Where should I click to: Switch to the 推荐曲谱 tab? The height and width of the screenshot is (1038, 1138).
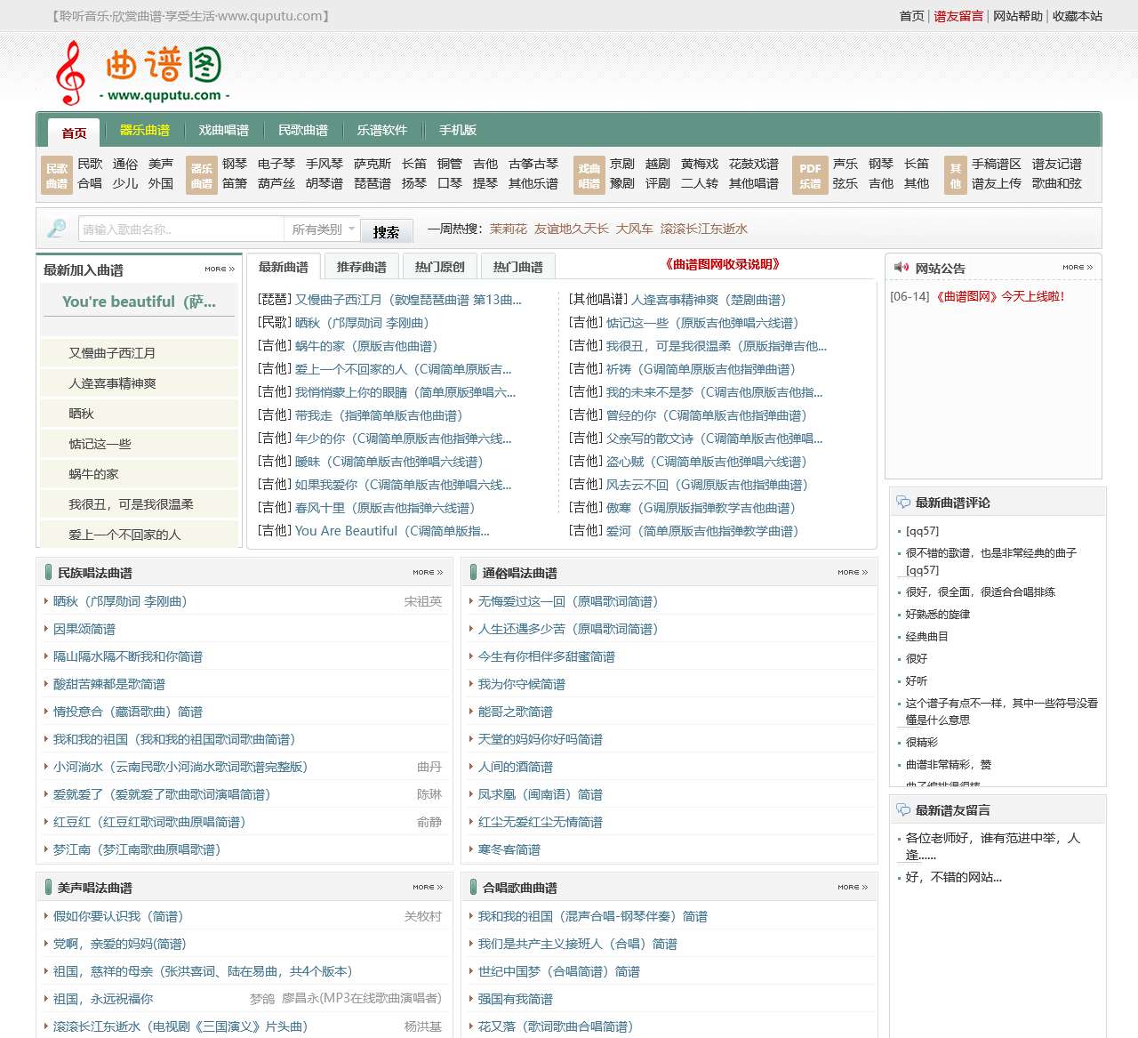(x=362, y=267)
